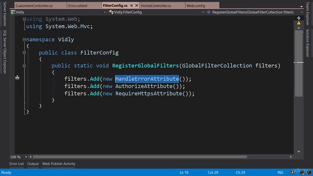
Task: Click the yellow warning indicator above the scrollbar
Action: pyautogui.click(x=299, y=23)
